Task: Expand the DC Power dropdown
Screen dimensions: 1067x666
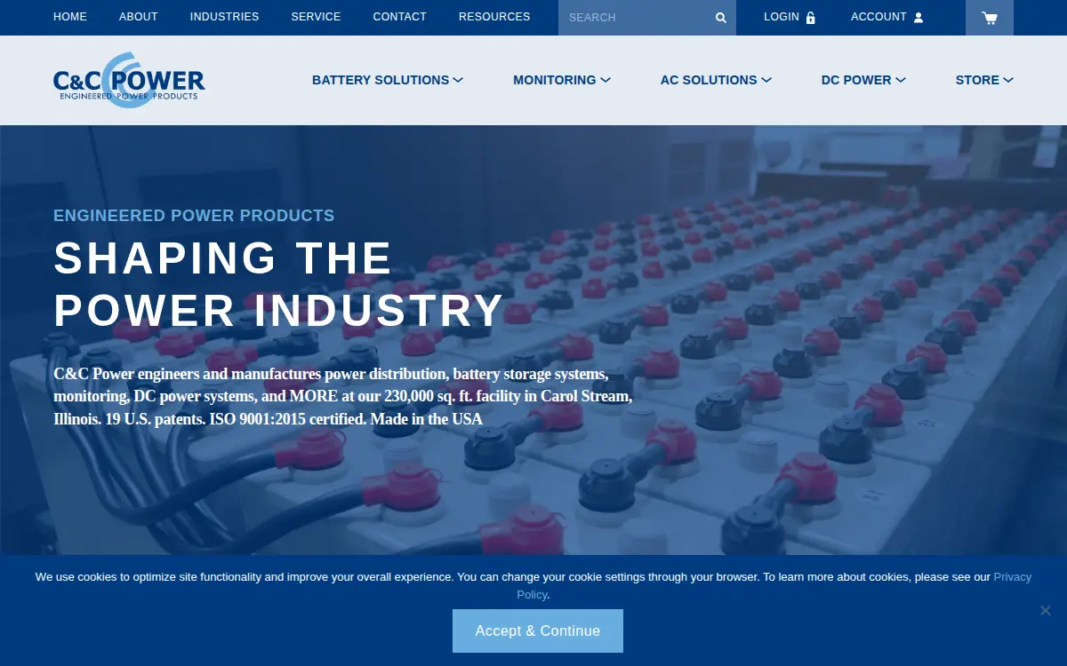Action: (x=863, y=80)
